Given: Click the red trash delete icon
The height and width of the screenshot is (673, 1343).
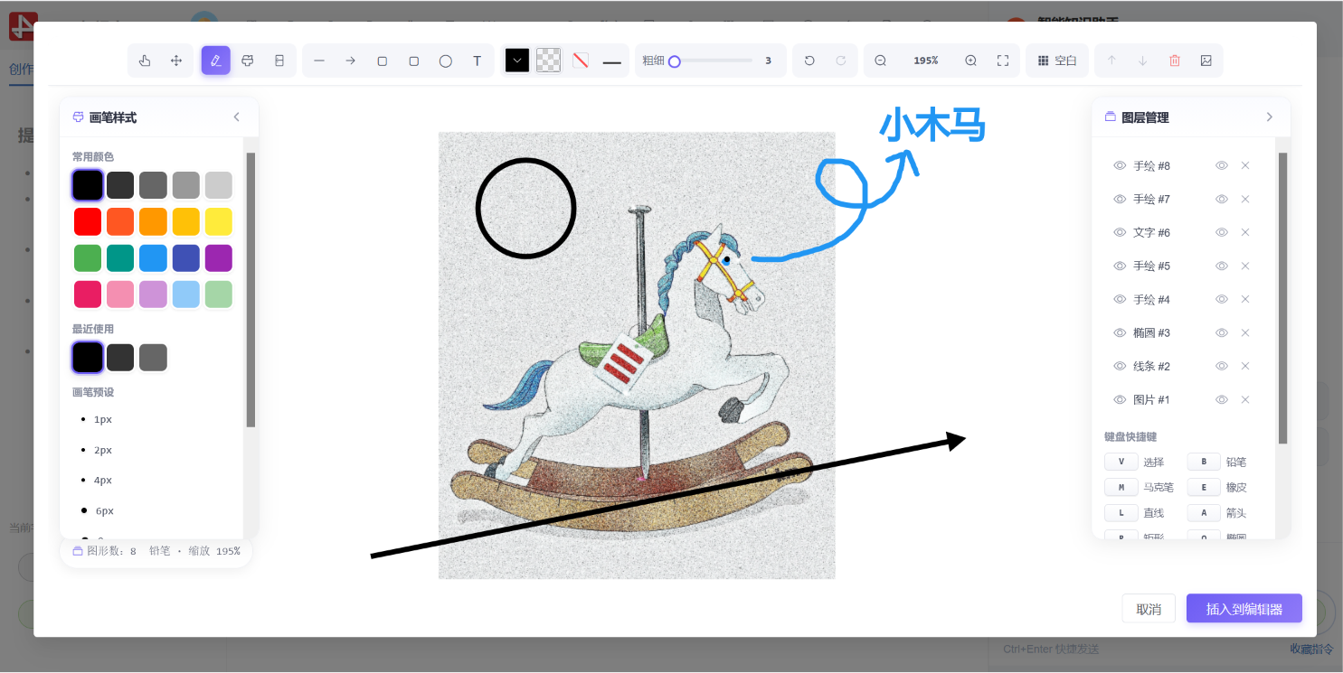Looking at the screenshot, I should [x=1175, y=61].
